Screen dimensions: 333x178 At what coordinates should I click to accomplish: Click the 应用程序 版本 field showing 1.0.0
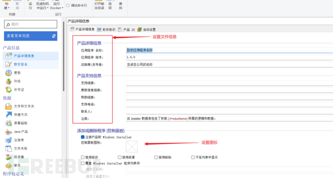(229, 57)
